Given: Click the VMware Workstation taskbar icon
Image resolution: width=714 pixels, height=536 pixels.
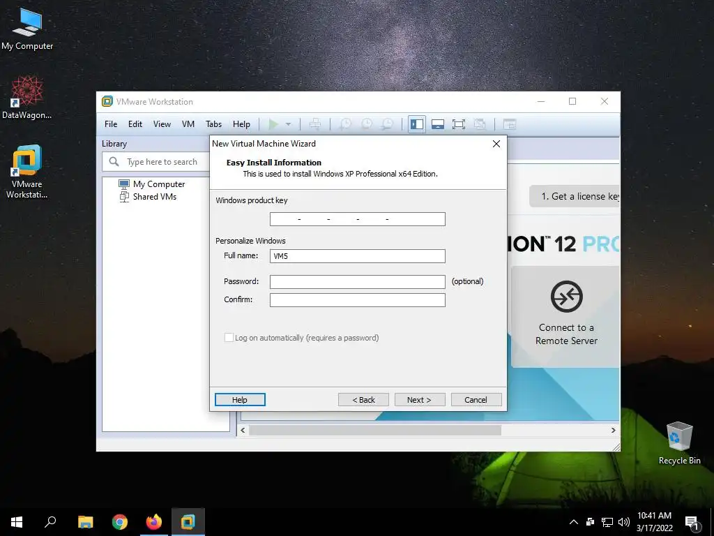Looking at the screenshot, I should pyautogui.click(x=188, y=522).
